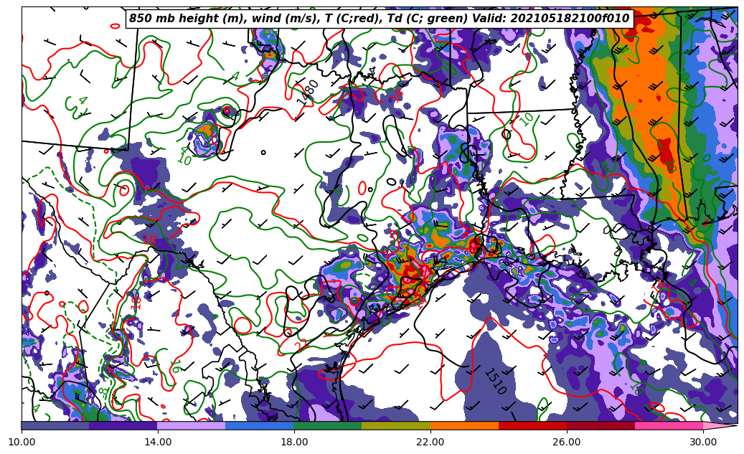Click the green 18–20 colorbar segment
Screen dimensions: 744x454
point(328,425)
